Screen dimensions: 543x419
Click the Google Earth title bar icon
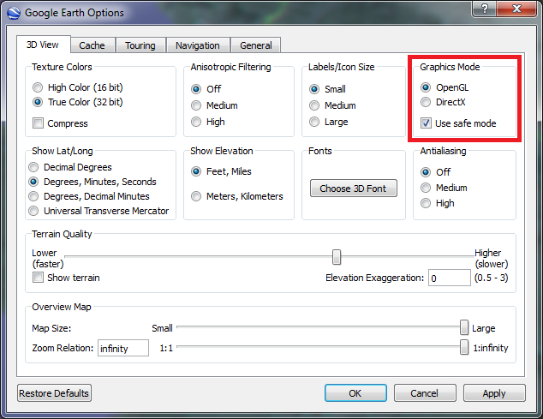(14, 13)
